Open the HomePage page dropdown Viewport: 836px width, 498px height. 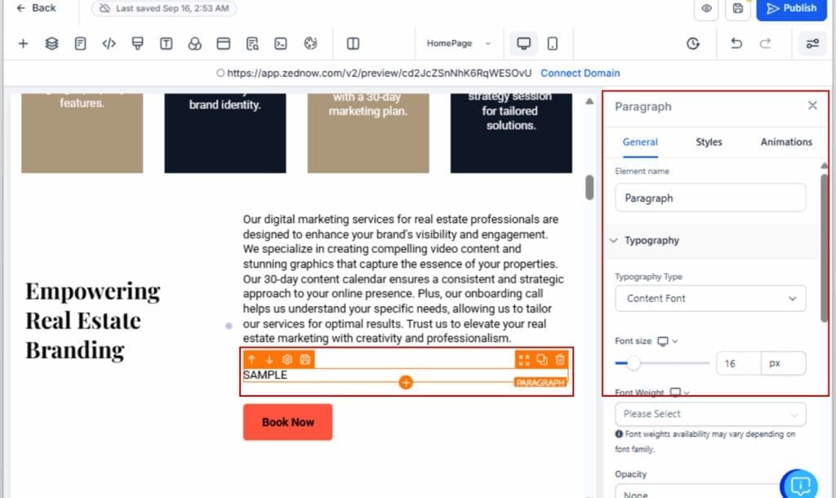[x=459, y=44]
